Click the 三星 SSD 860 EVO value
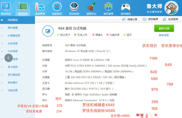Image resolution: width=182 pixels, height=118 pixels. (95, 77)
